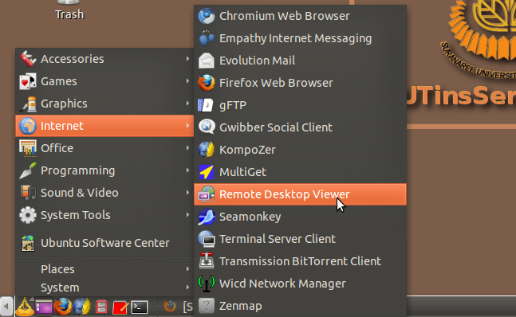This screenshot has width=516, height=317.
Task: Click the Seamonkey icon
Action: (x=207, y=217)
